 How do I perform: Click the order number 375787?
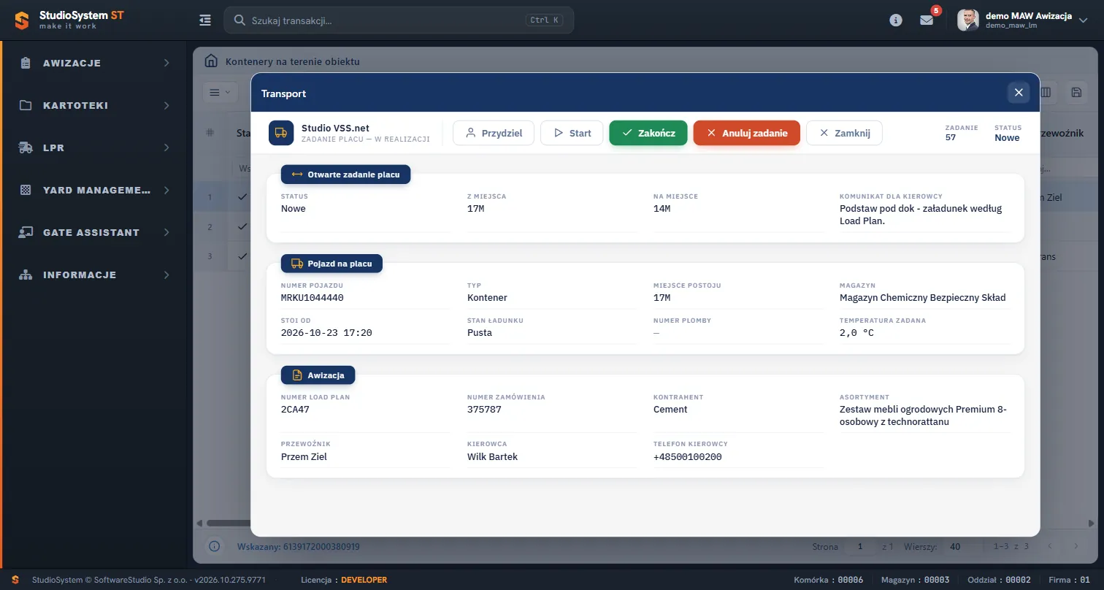pos(484,410)
